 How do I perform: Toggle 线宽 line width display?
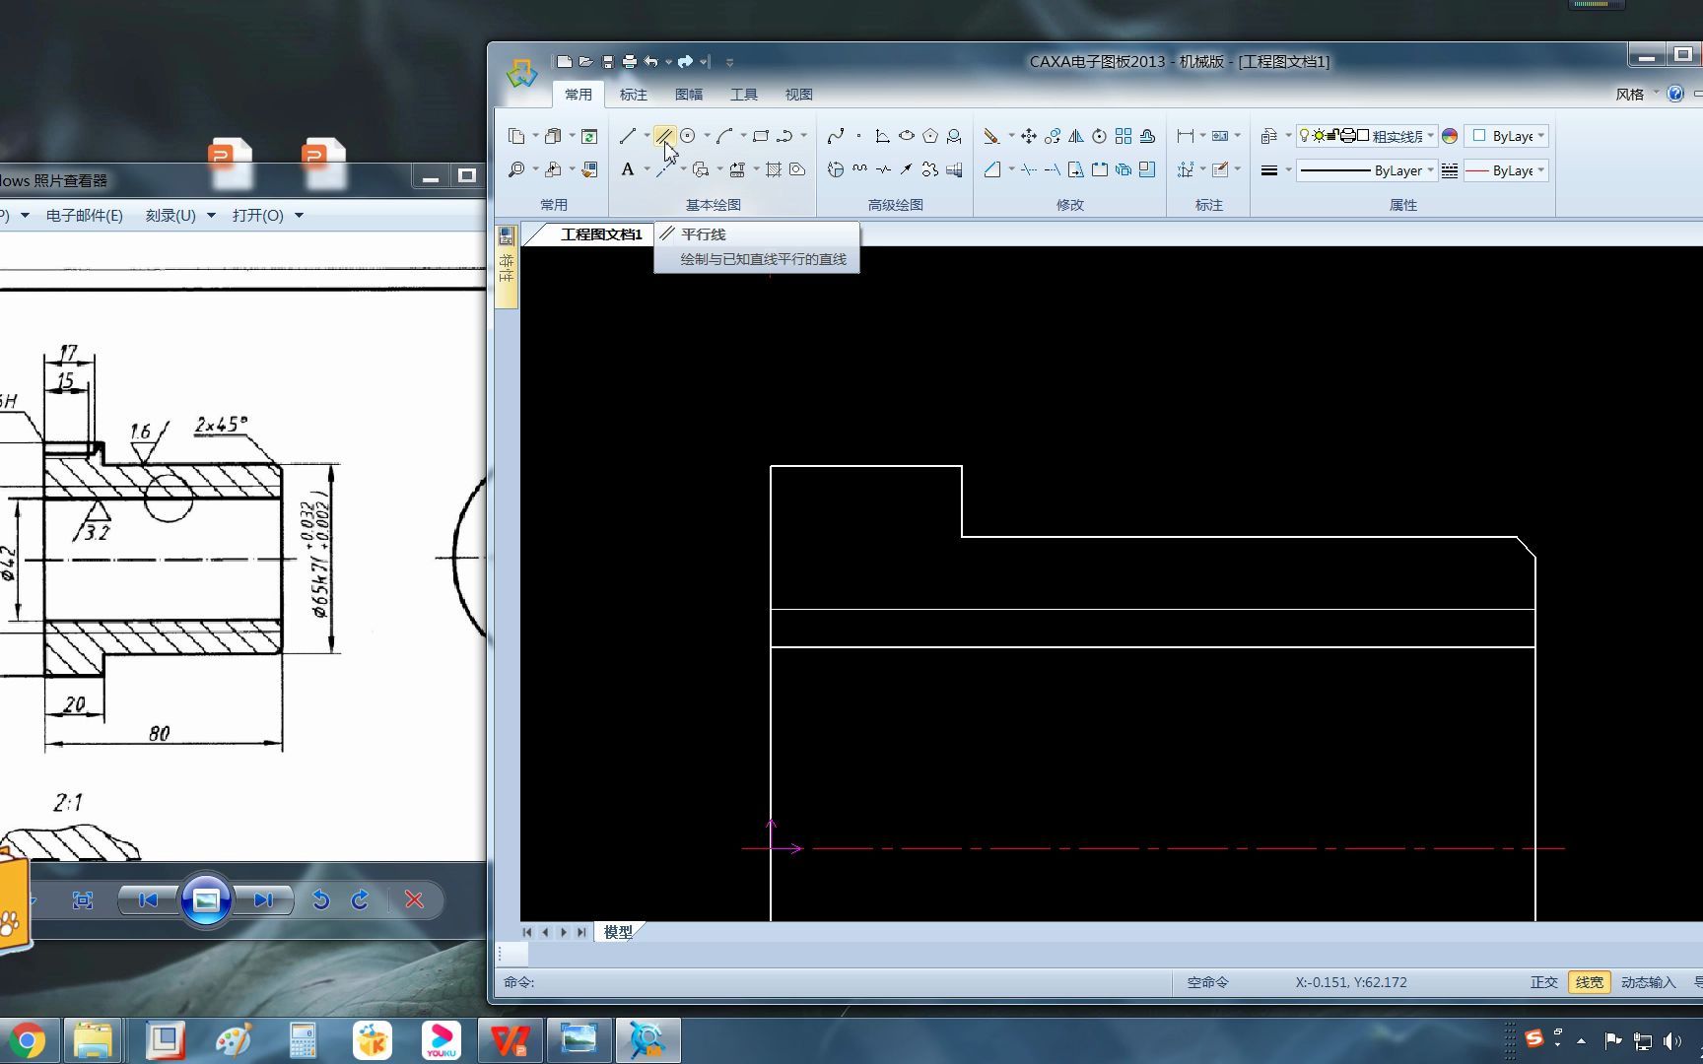click(1589, 982)
